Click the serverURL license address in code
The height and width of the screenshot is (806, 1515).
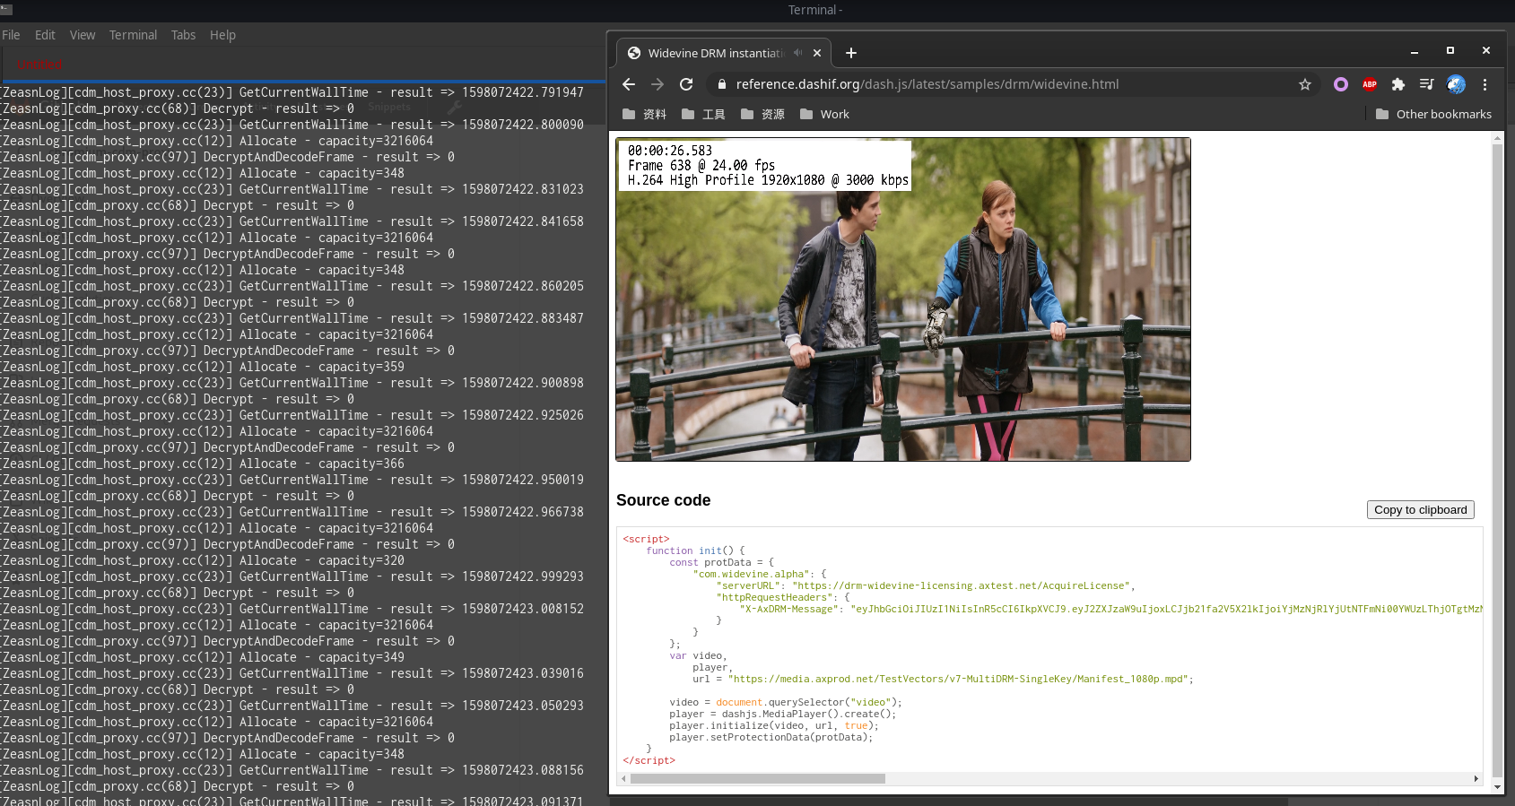pyautogui.click(x=960, y=585)
